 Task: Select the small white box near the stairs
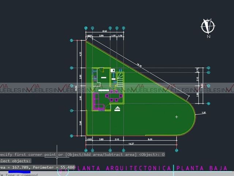[113, 70]
